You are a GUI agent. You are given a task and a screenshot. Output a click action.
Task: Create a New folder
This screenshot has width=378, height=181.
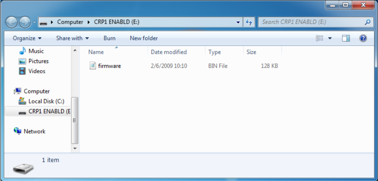tap(144, 38)
